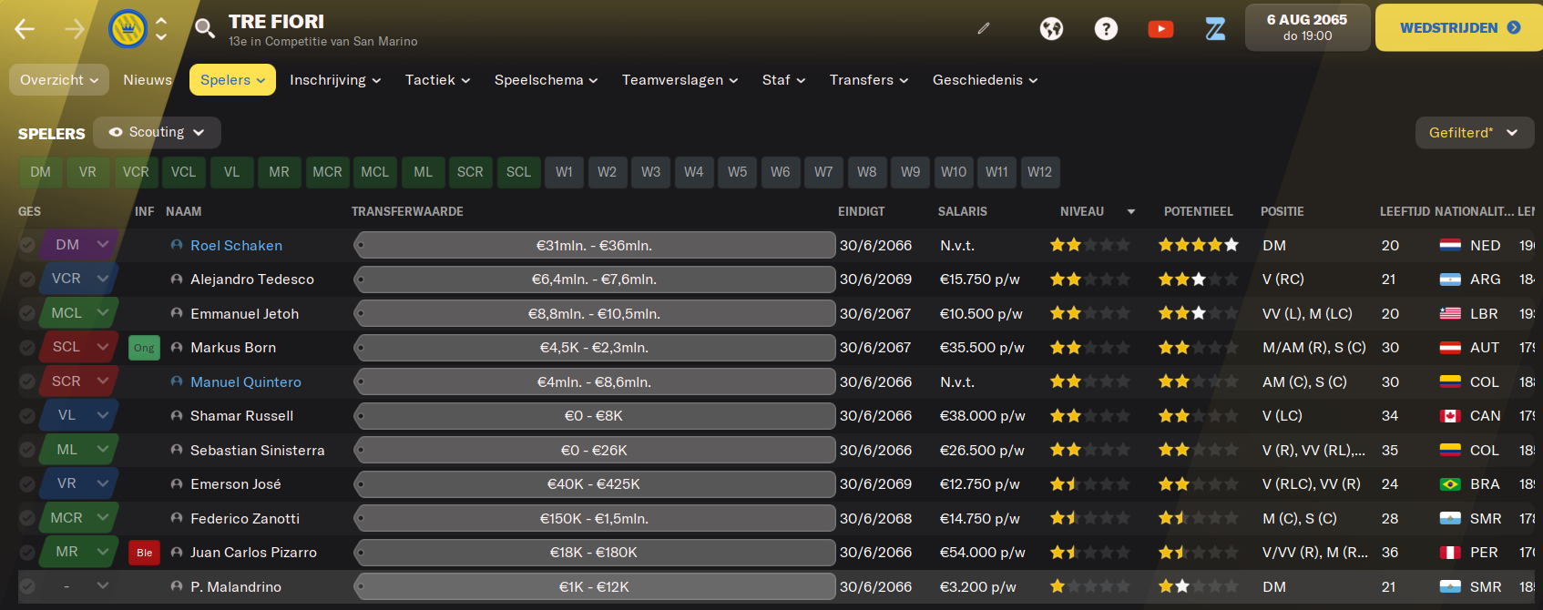This screenshot has height=610, width=1543.
Task: Select the SCR position filter button
Action: [x=470, y=172]
